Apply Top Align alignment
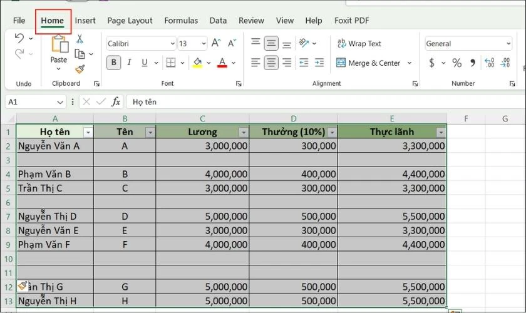The width and height of the screenshot is (526, 313). coord(255,43)
